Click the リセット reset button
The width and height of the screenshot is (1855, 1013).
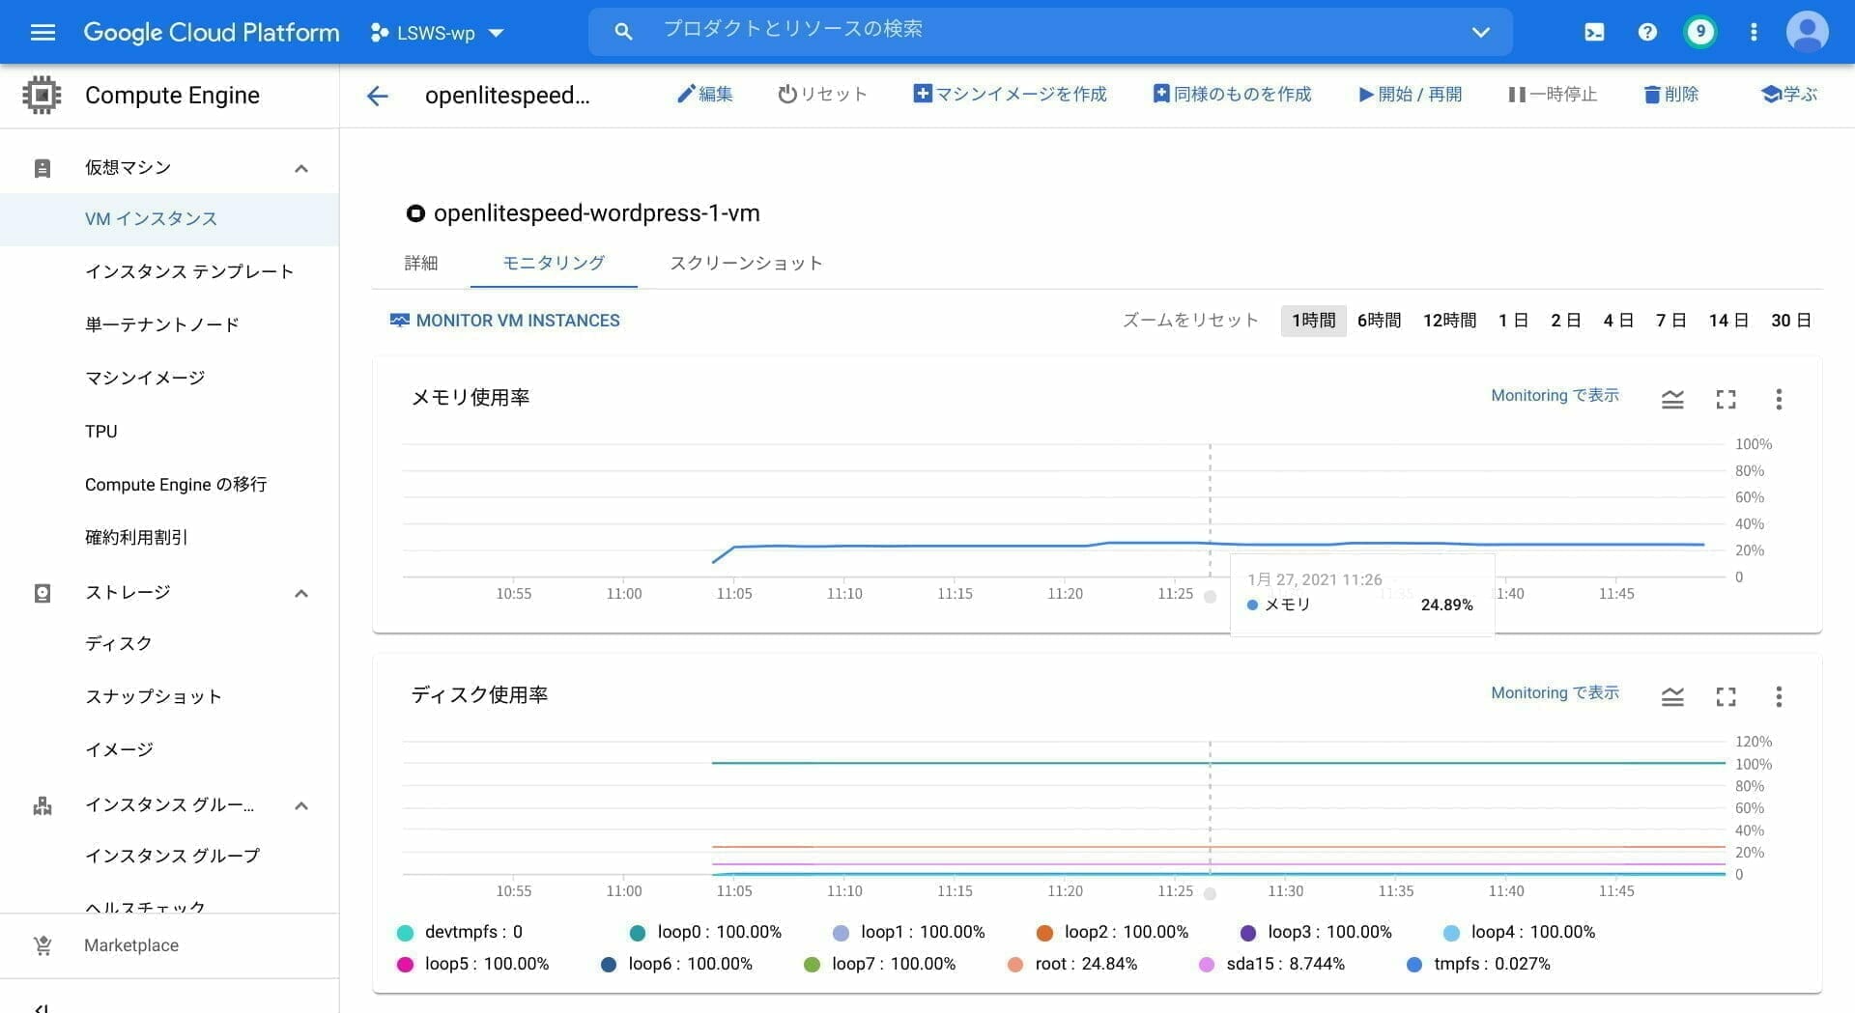pos(822,94)
